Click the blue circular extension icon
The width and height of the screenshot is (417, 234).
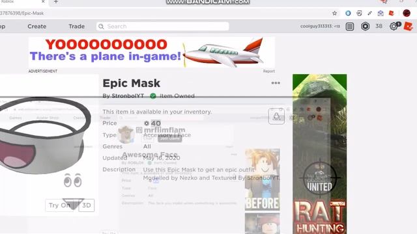coord(348,13)
